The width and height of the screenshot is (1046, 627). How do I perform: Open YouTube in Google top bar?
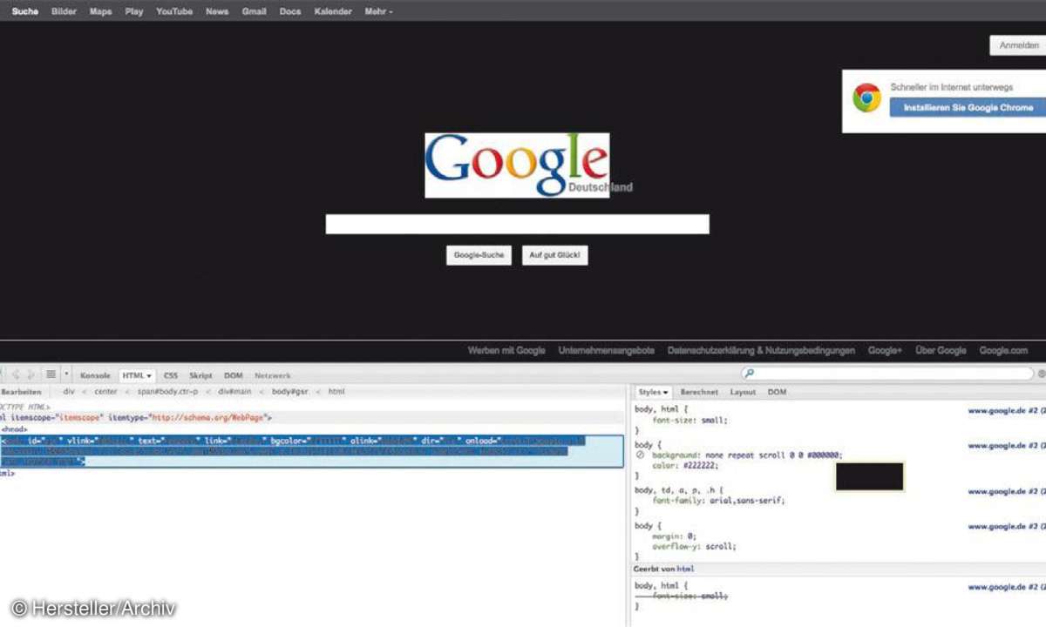pos(174,11)
